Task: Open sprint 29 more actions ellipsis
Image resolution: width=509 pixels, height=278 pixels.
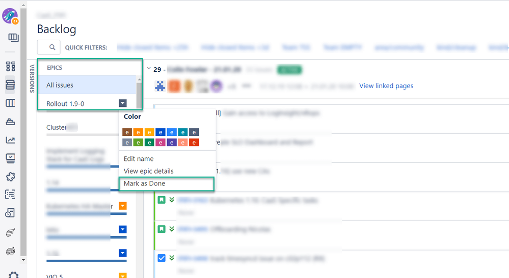Action: click(247, 86)
